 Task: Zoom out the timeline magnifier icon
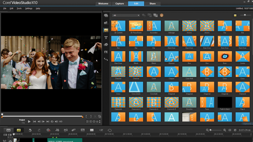207,130
